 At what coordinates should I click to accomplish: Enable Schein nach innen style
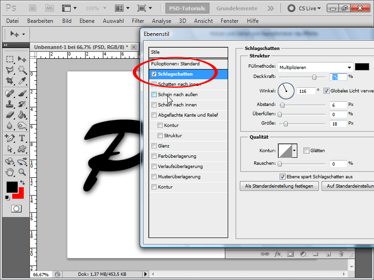point(154,105)
